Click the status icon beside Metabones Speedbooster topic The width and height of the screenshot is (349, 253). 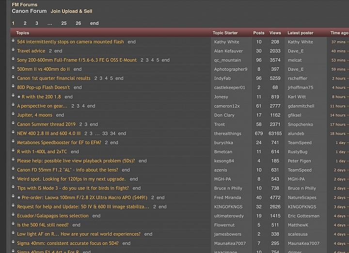tap(13, 141)
